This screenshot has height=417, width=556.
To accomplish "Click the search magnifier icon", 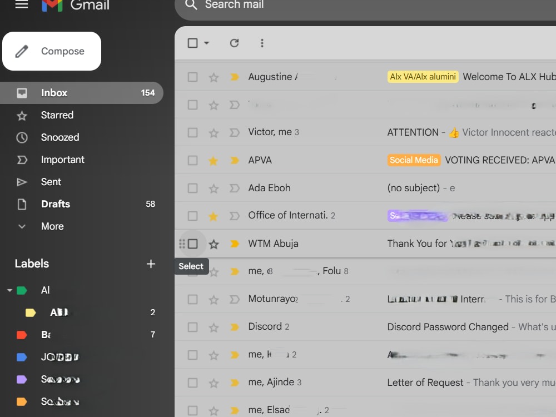I will [x=191, y=4].
